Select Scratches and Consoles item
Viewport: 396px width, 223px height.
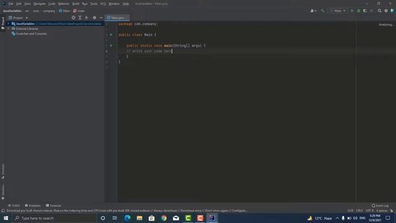click(x=31, y=33)
